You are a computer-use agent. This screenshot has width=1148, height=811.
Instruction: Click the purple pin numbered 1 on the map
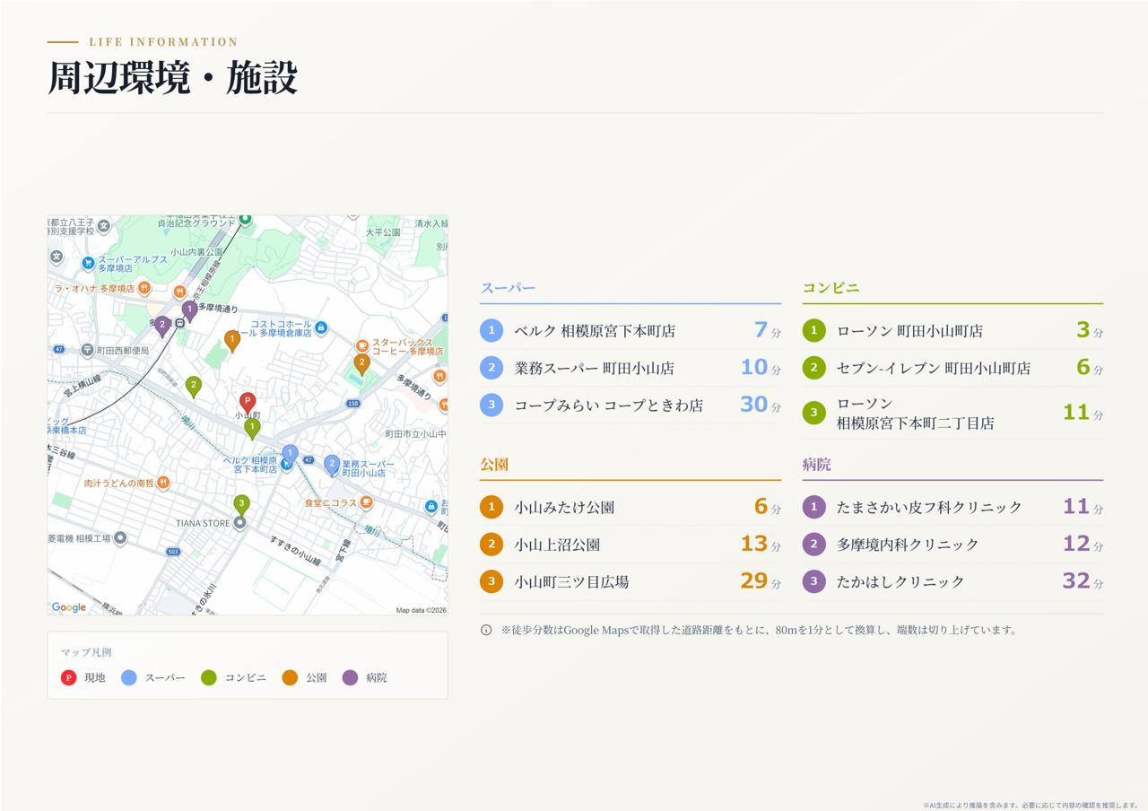[189, 311]
